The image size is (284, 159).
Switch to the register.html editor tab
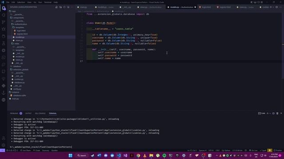point(225,7)
